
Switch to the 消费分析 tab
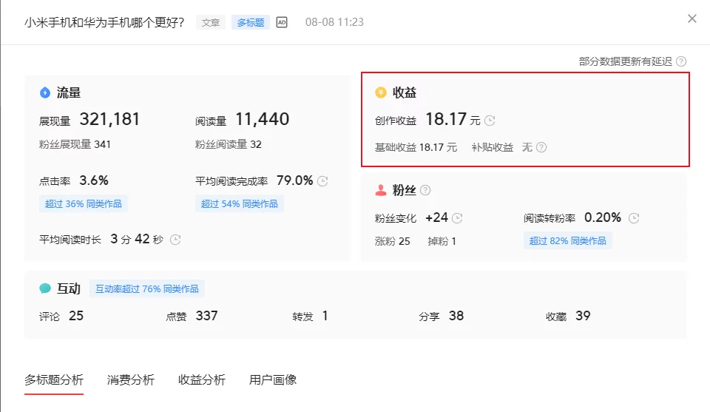click(130, 379)
